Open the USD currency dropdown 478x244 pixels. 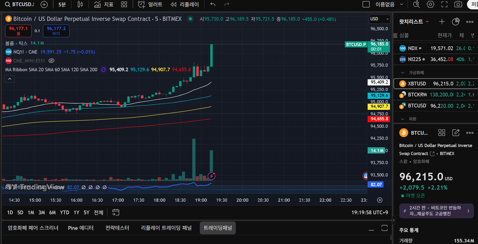click(379, 19)
